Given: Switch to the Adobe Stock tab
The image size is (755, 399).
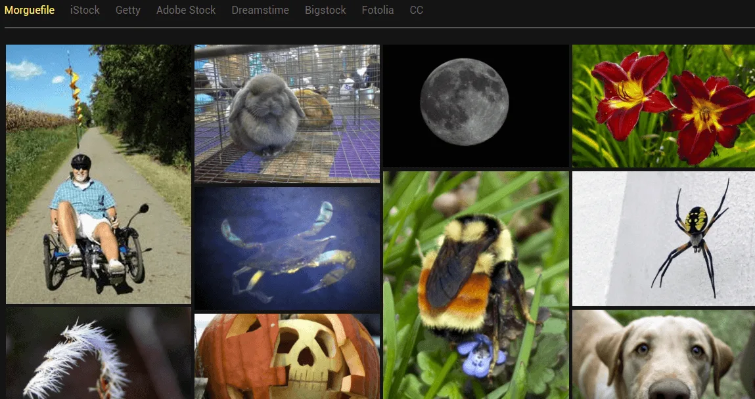Looking at the screenshot, I should (x=186, y=10).
